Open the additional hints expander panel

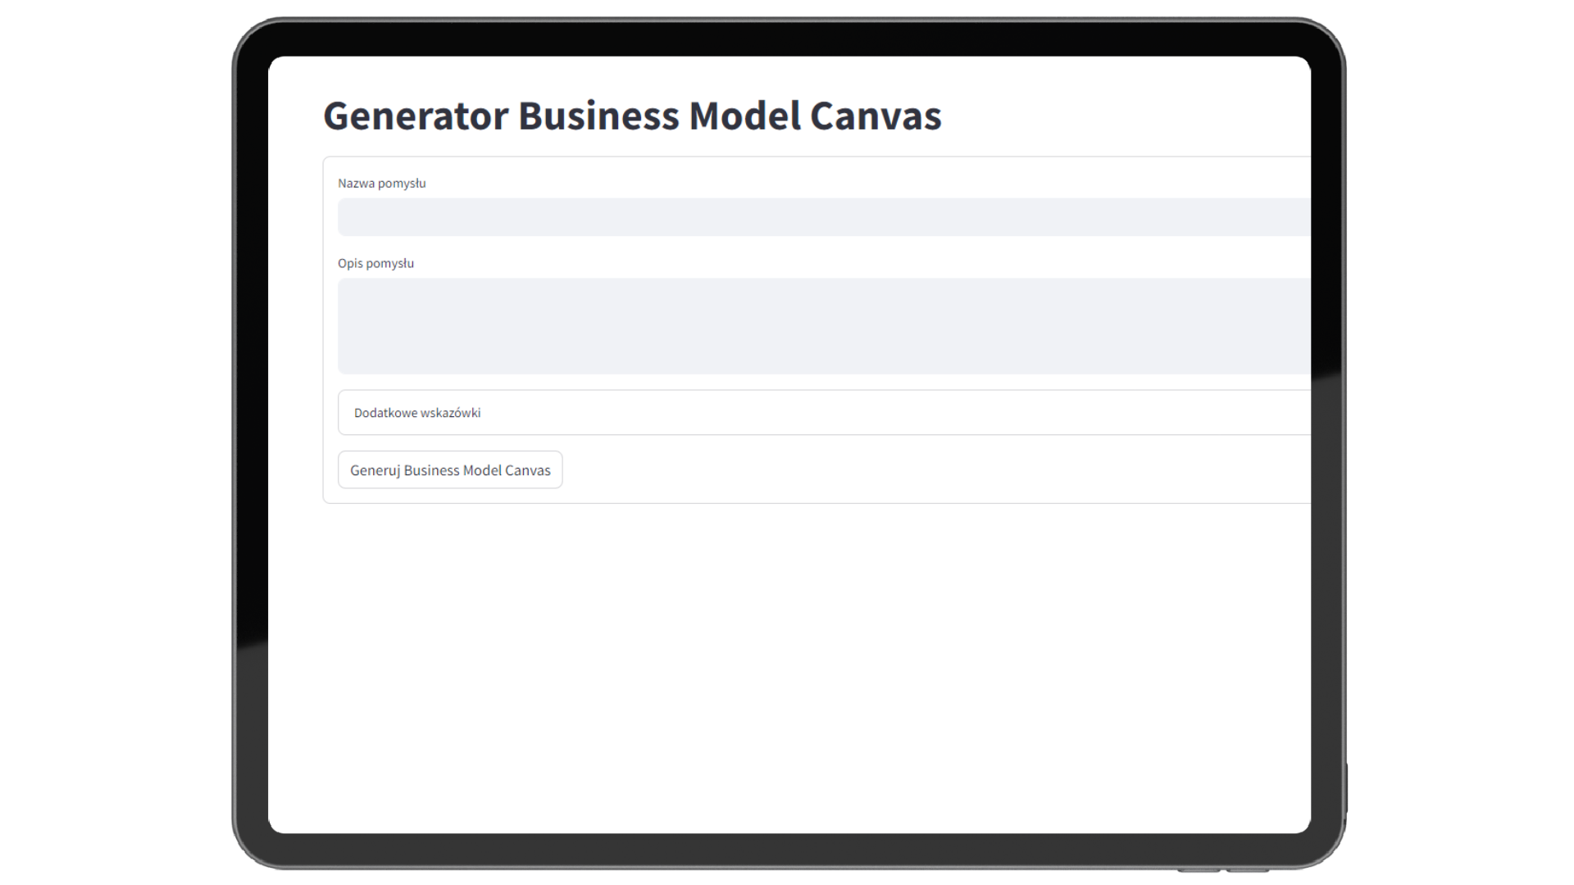[820, 412]
